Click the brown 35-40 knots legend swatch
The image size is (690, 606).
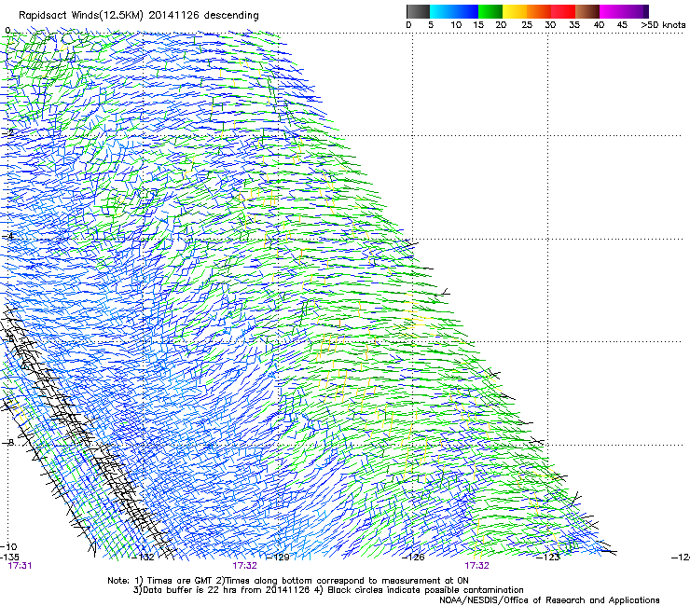coord(587,11)
